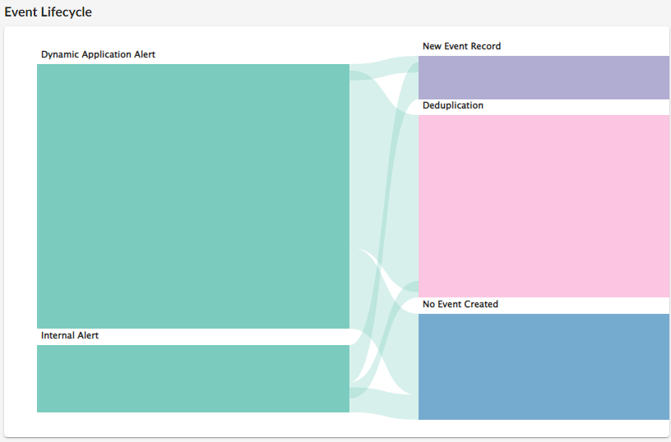The image size is (671, 442).
Task: Click the "No Event Created" text label
Action: [460, 304]
